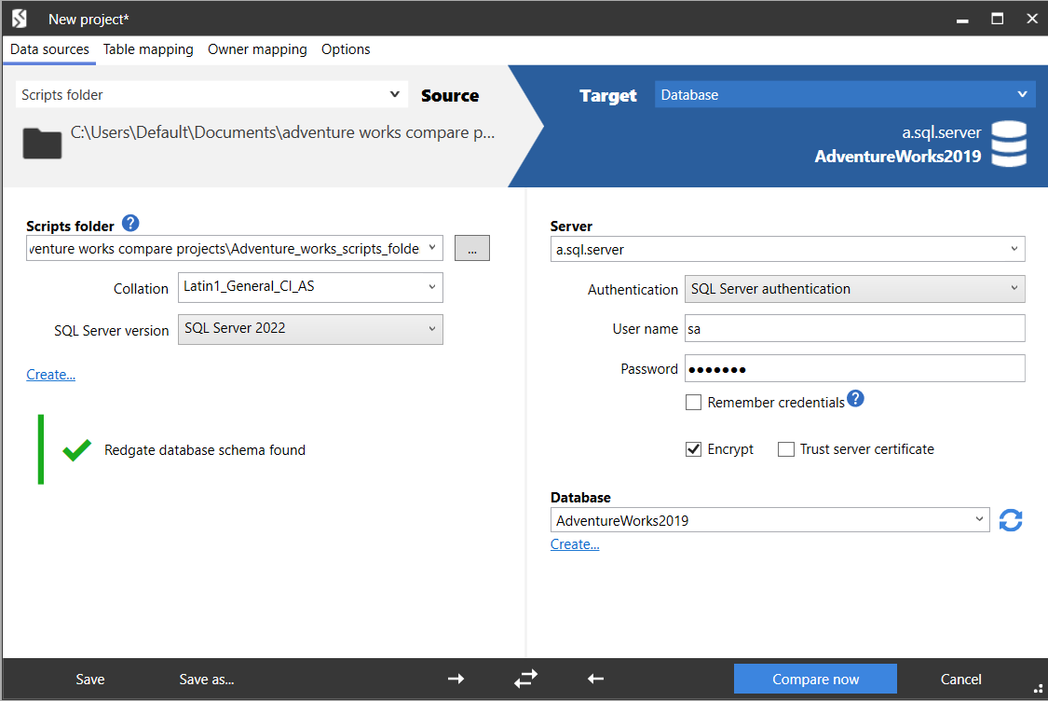Image resolution: width=1048 pixels, height=701 pixels.
Task: Click the left arrow icon in bottom bar
Action: pyautogui.click(x=596, y=680)
